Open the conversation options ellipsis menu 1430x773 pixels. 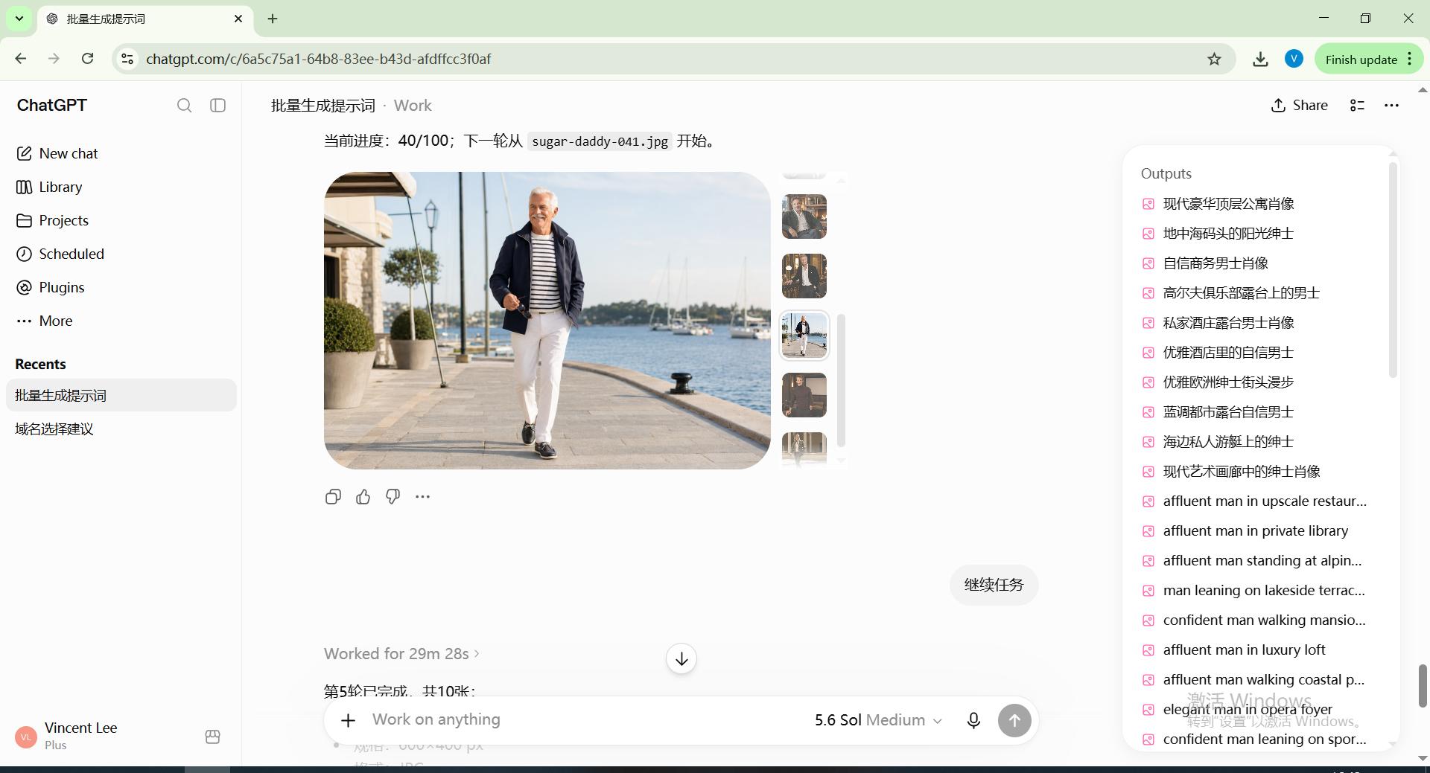(1391, 106)
